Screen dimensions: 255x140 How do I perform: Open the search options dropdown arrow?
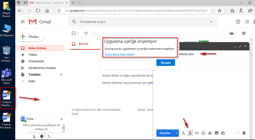[211, 22]
